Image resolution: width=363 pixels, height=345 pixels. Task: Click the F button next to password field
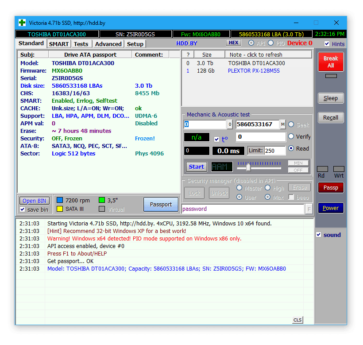pos(309,209)
